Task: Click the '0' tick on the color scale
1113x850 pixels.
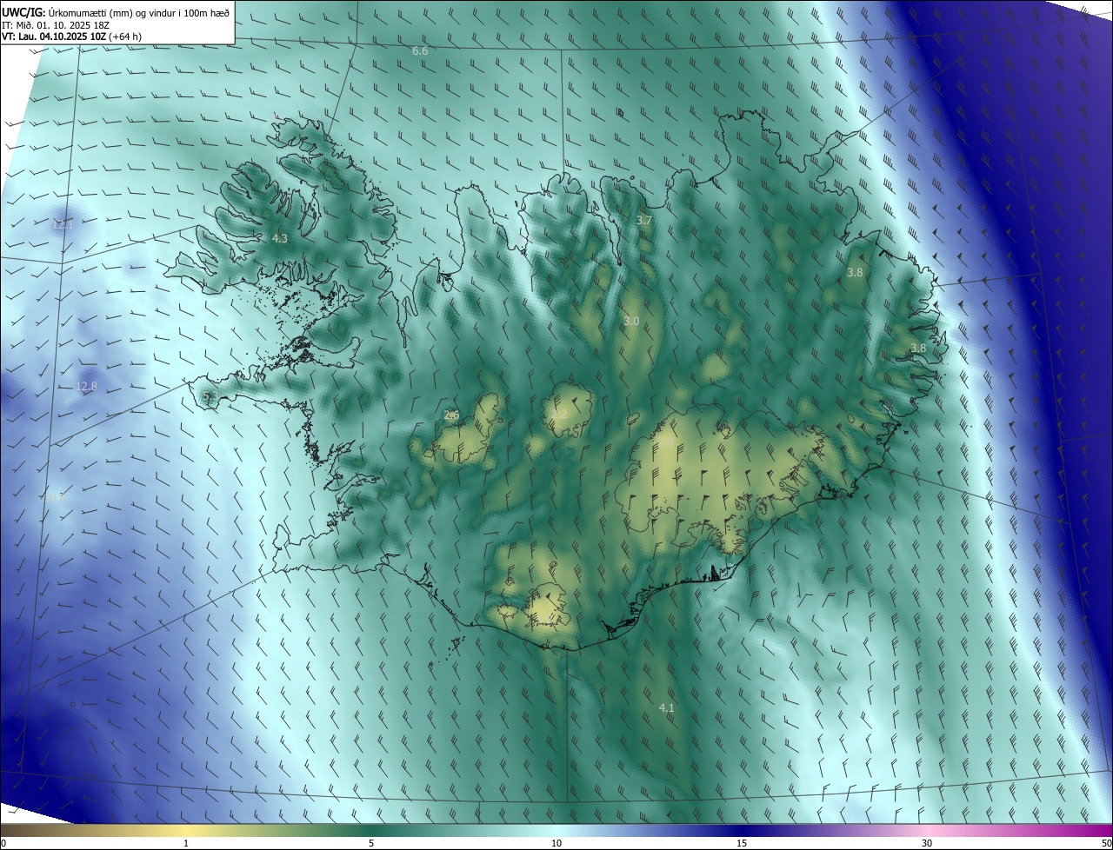Action: point(3,843)
